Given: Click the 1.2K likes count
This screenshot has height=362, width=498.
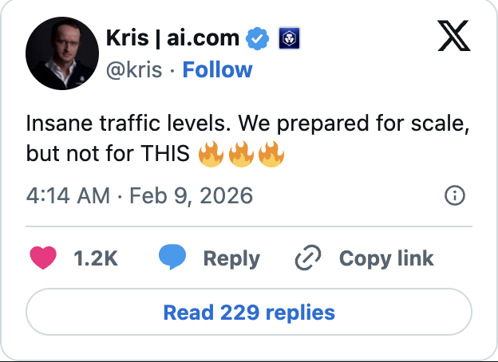Looking at the screenshot, I should coord(95,258).
